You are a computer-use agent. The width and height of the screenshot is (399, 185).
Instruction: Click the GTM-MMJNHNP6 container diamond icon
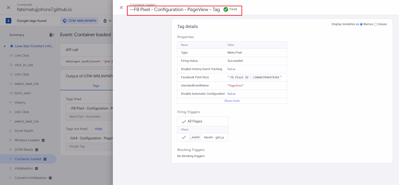pos(65,21)
